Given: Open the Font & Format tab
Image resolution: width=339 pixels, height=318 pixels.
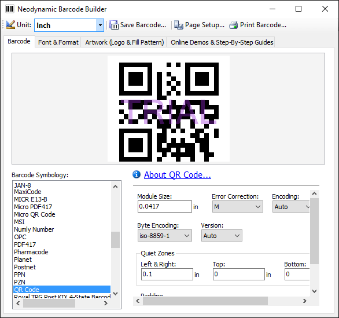Looking at the screenshot, I should pos(58,42).
